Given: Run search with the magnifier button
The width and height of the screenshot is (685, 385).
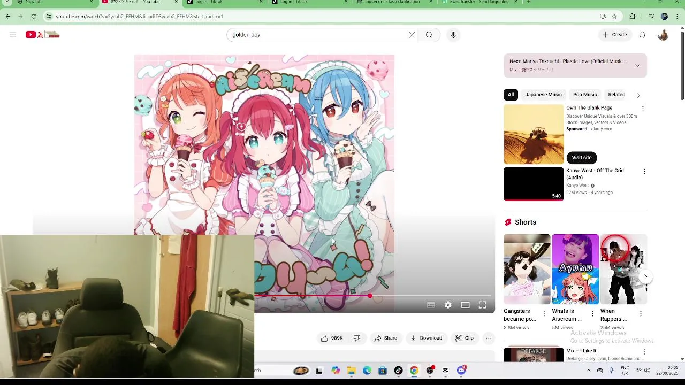Looking at the screenshot, I should (429, 35).
